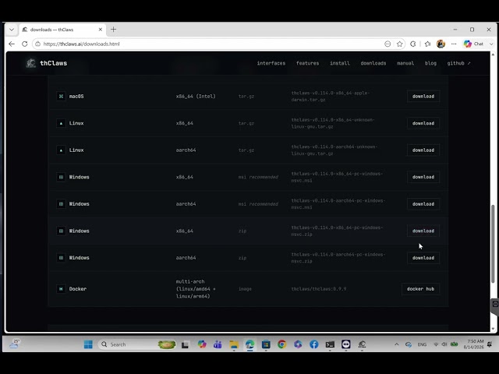Open the features navigation link
This screenshot has width=499, height=374.
(307, 63)
